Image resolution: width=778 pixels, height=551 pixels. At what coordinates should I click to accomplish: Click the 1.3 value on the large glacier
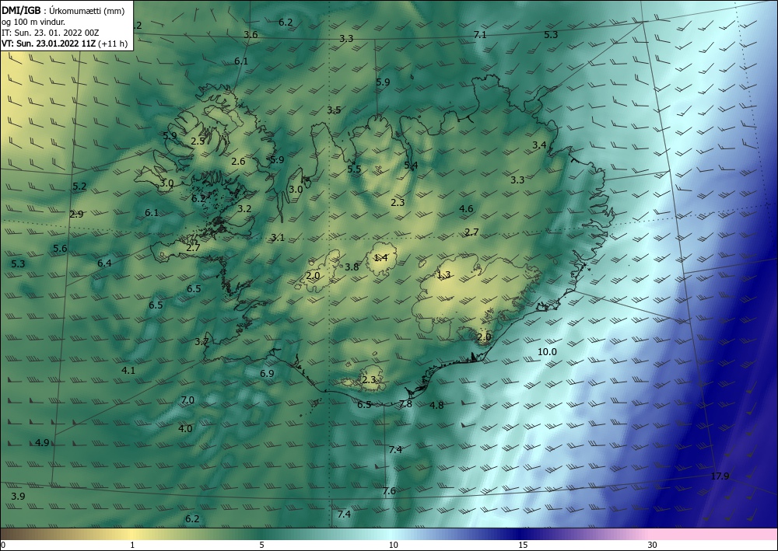click(x=443, y=274)
